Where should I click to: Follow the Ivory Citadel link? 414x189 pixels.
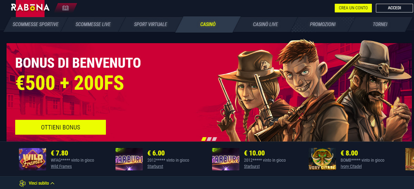(x=352, y=166)
